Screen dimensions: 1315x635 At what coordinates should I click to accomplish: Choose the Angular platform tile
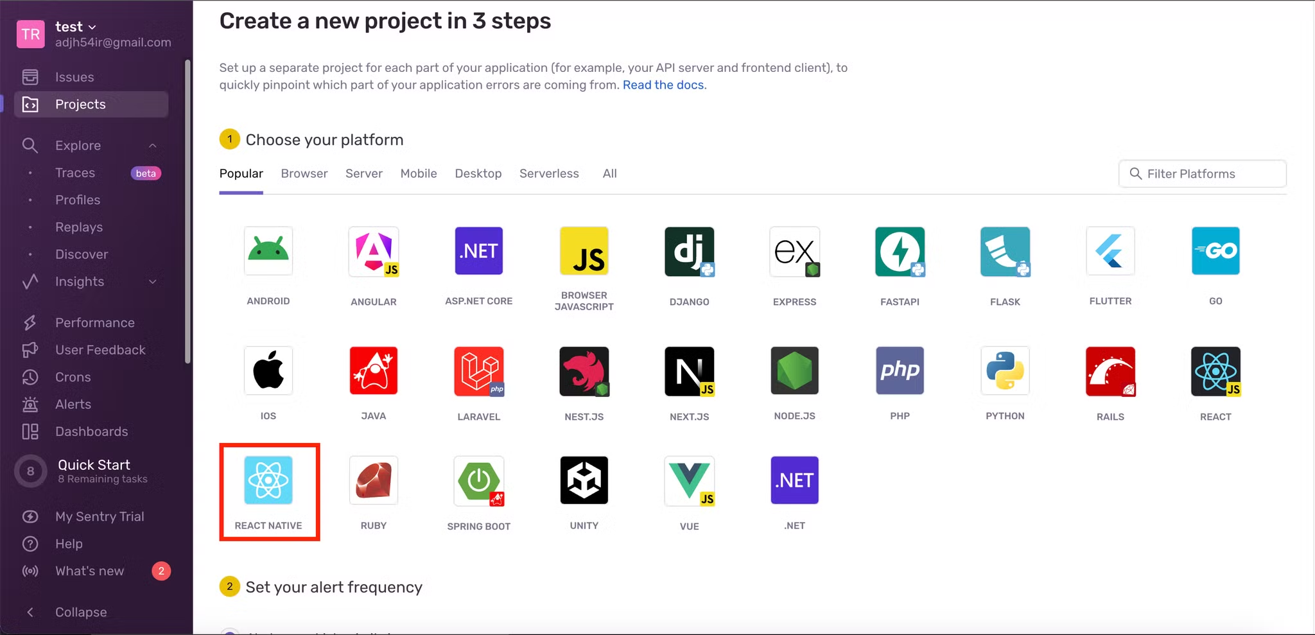tap(374, 251)
